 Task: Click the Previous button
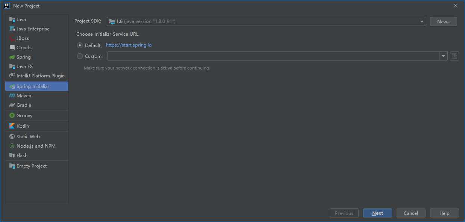click(x=344, y=213)
